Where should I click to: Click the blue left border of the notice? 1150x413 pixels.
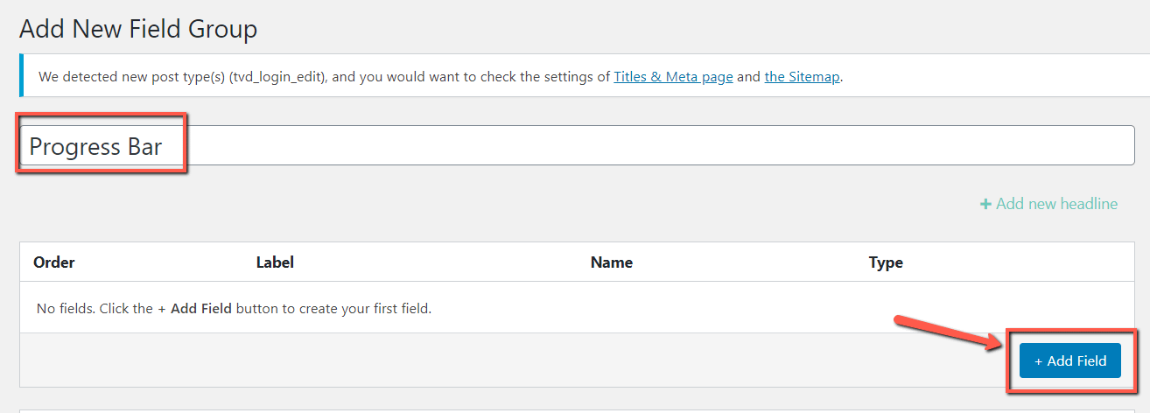[20, 75]
